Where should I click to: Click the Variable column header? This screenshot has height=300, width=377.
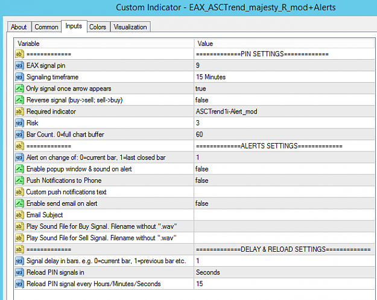click(104, 43)
